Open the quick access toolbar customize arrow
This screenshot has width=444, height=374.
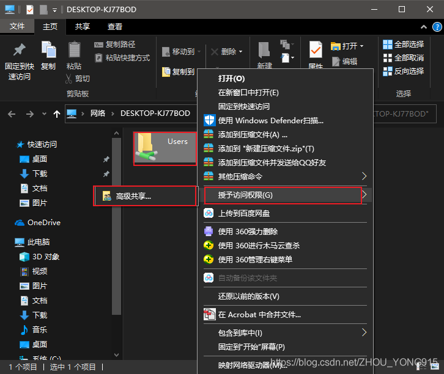pyautogui.click(x=54, y=10)
